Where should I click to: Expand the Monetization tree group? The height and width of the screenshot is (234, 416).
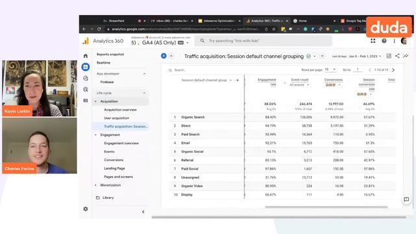click(96, 185)
